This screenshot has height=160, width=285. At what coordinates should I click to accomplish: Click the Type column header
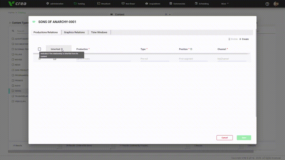coord(143,49)
